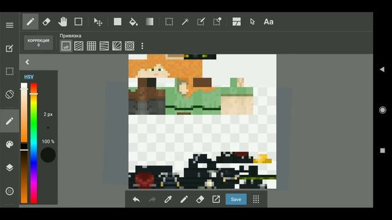Select the Magic Wand tool
The width and height of the screenshot is (392, 220).
[185, 22]
